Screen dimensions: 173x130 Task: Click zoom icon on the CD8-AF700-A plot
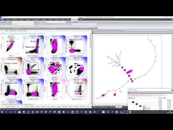[2, 59]
